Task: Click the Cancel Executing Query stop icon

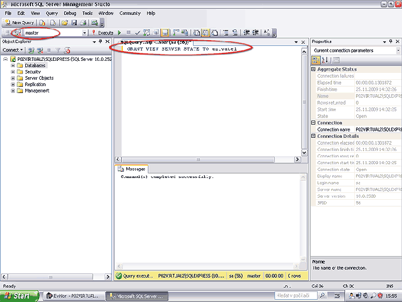Action: (x=129, y=32)
